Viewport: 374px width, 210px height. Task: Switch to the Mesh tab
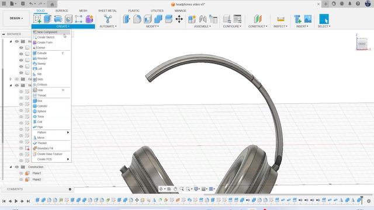tap(83, 10)
